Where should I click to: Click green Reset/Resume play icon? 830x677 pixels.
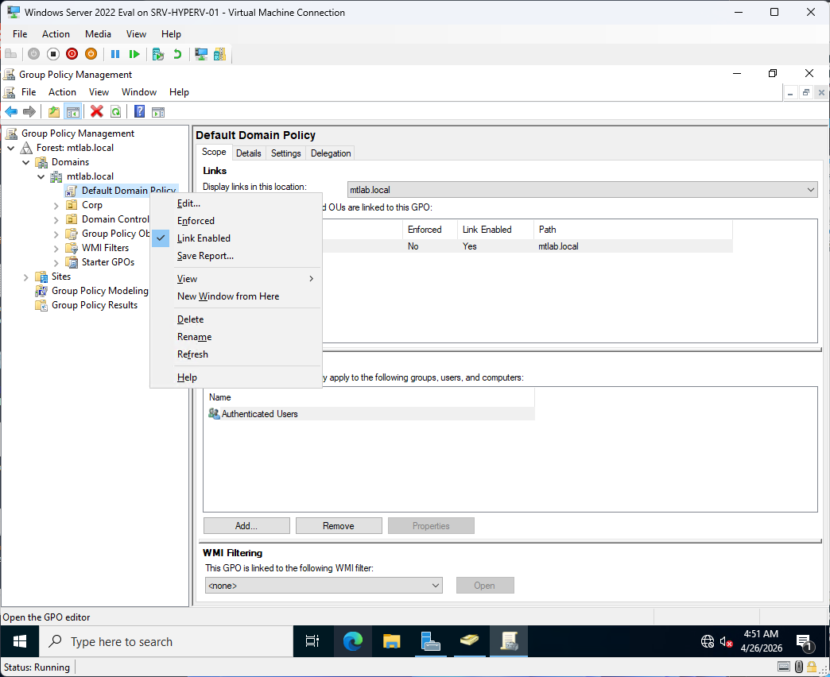134,54
